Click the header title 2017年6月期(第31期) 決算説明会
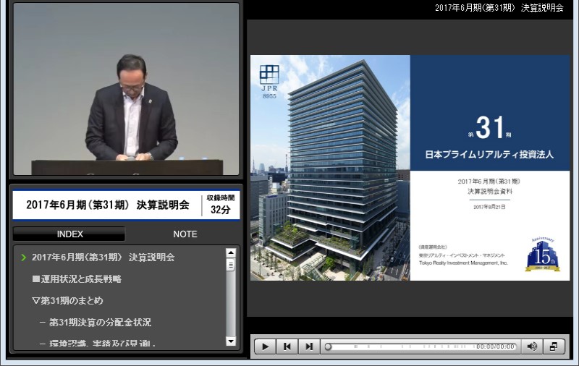The image size is (579, 366). (x=499, y=8)
